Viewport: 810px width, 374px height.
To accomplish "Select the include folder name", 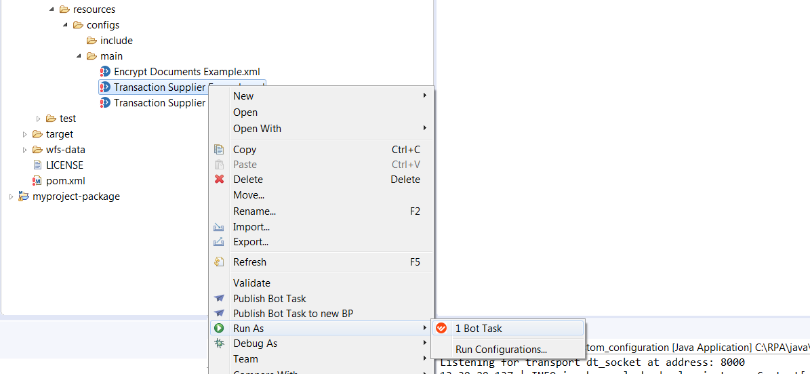I will (117, 40).
